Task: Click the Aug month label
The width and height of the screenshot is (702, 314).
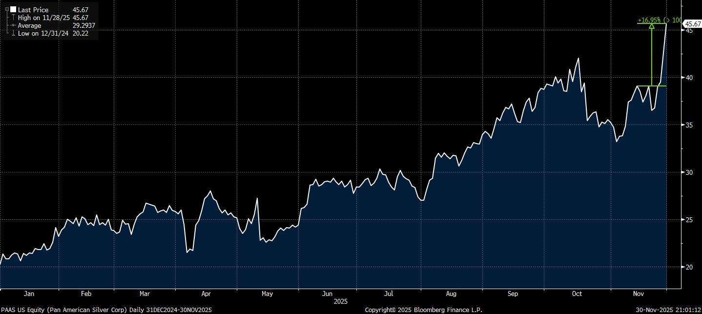Action: [451, 294]
